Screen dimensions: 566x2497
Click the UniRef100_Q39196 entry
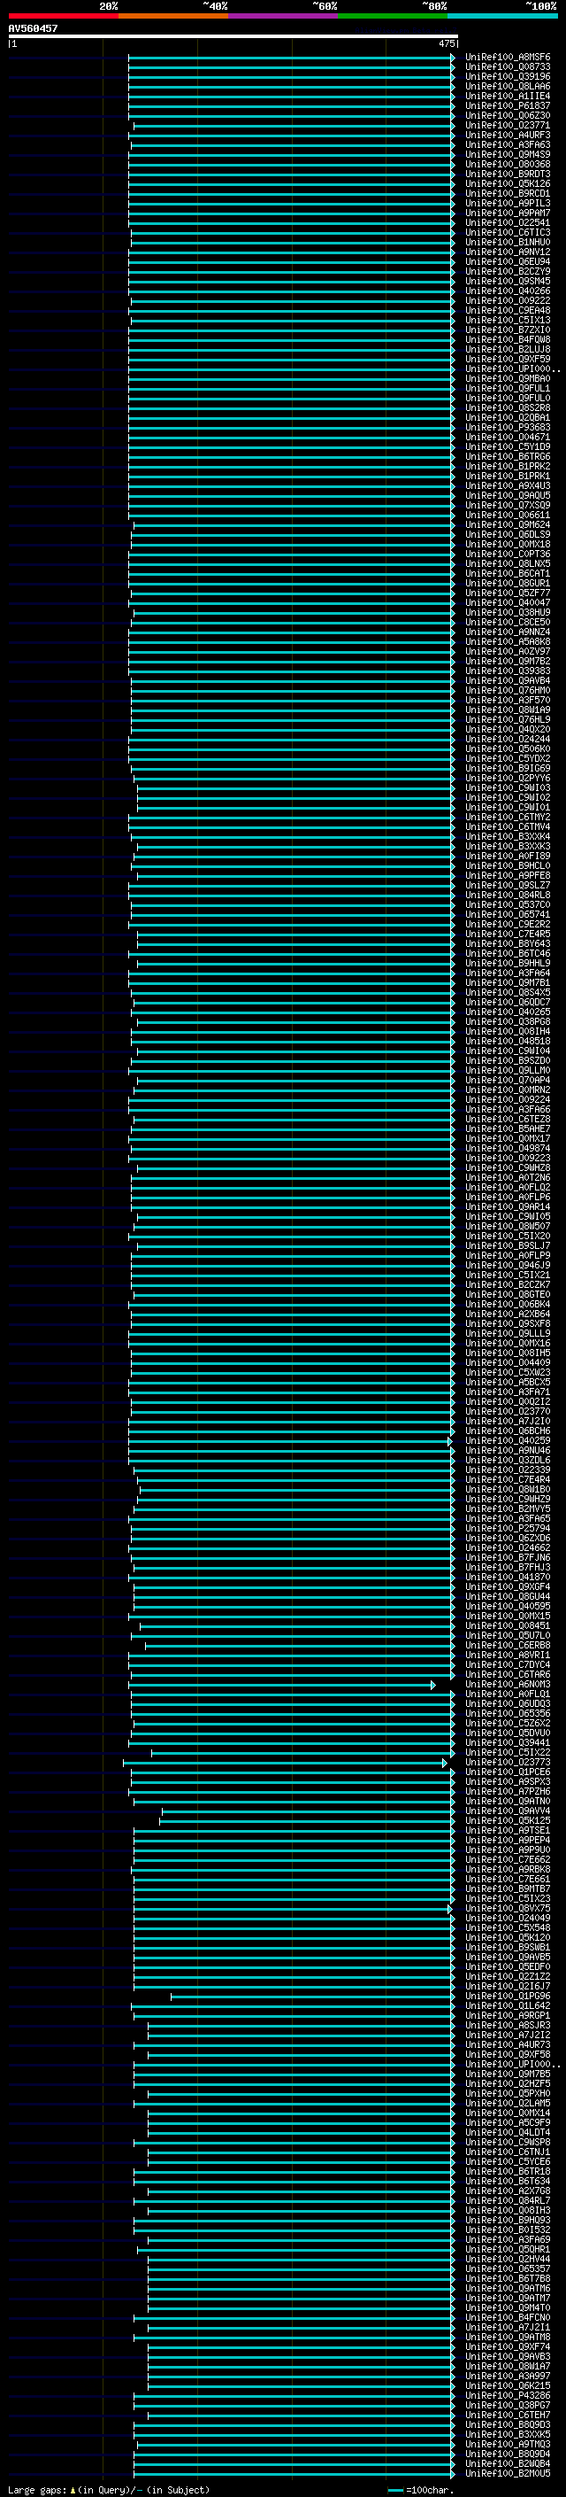507,76
